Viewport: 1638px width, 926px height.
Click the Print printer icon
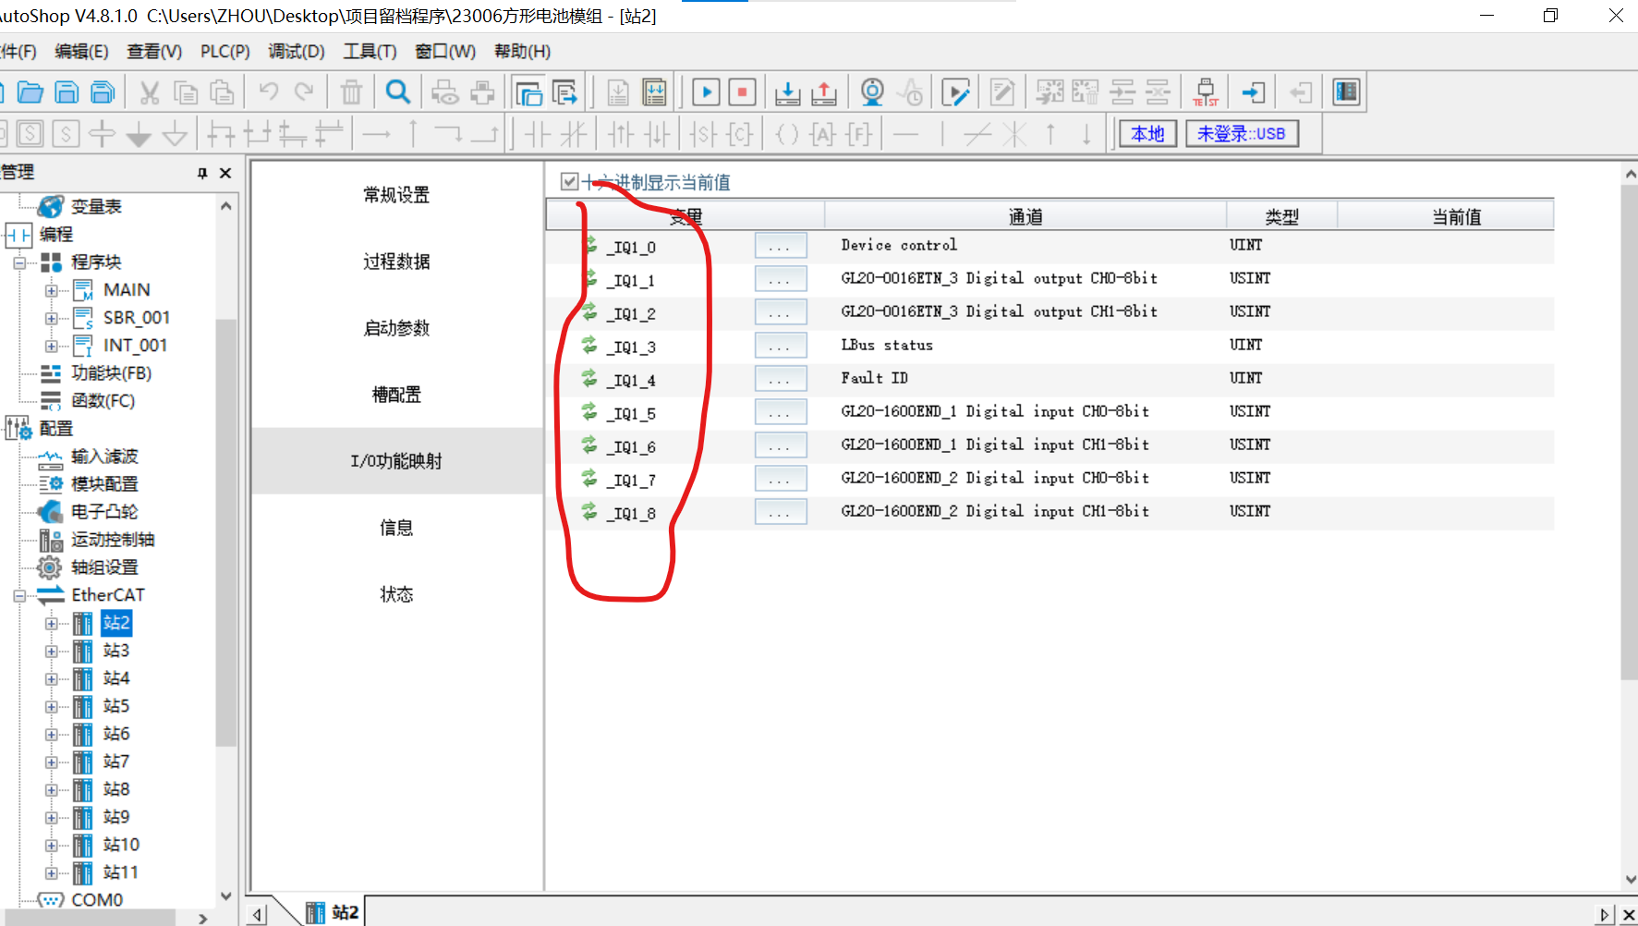pyautogui.click(x=482, y=92)
